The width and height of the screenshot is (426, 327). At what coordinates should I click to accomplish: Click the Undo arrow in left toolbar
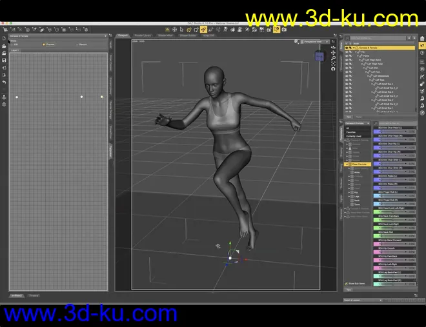click(5, 82)
